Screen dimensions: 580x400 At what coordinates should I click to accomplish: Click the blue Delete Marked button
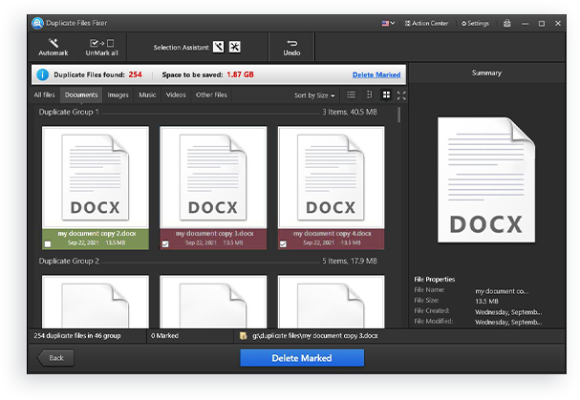tap(302, 358)
